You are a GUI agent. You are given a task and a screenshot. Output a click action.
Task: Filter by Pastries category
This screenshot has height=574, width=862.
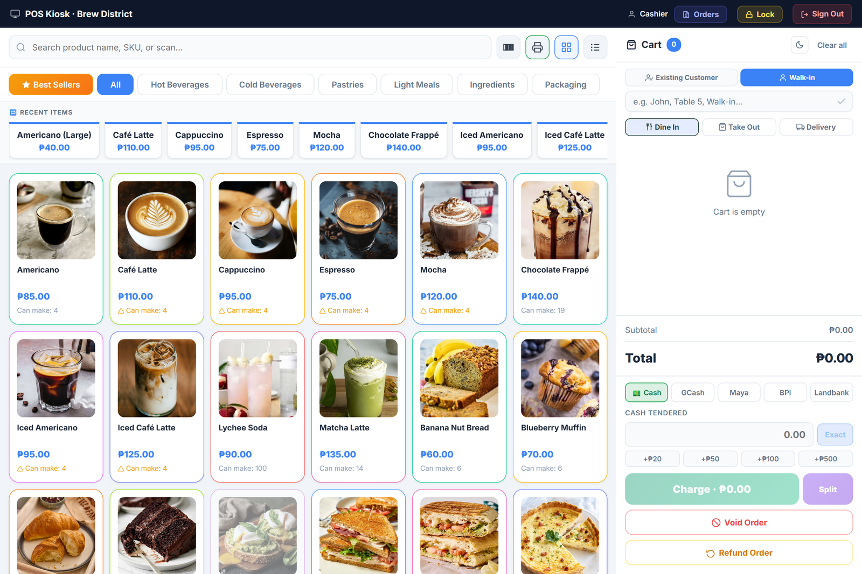click(347, 84)
